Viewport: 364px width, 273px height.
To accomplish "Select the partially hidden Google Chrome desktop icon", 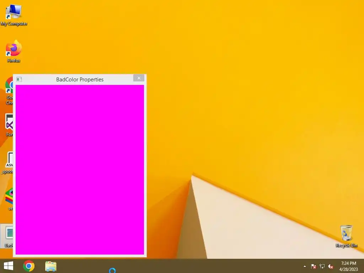I will [9, 91].
